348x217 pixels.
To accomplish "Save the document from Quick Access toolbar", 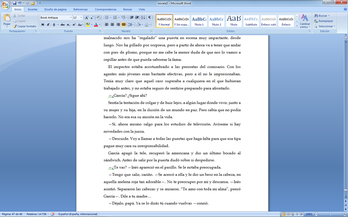I will tap(15, 3).
